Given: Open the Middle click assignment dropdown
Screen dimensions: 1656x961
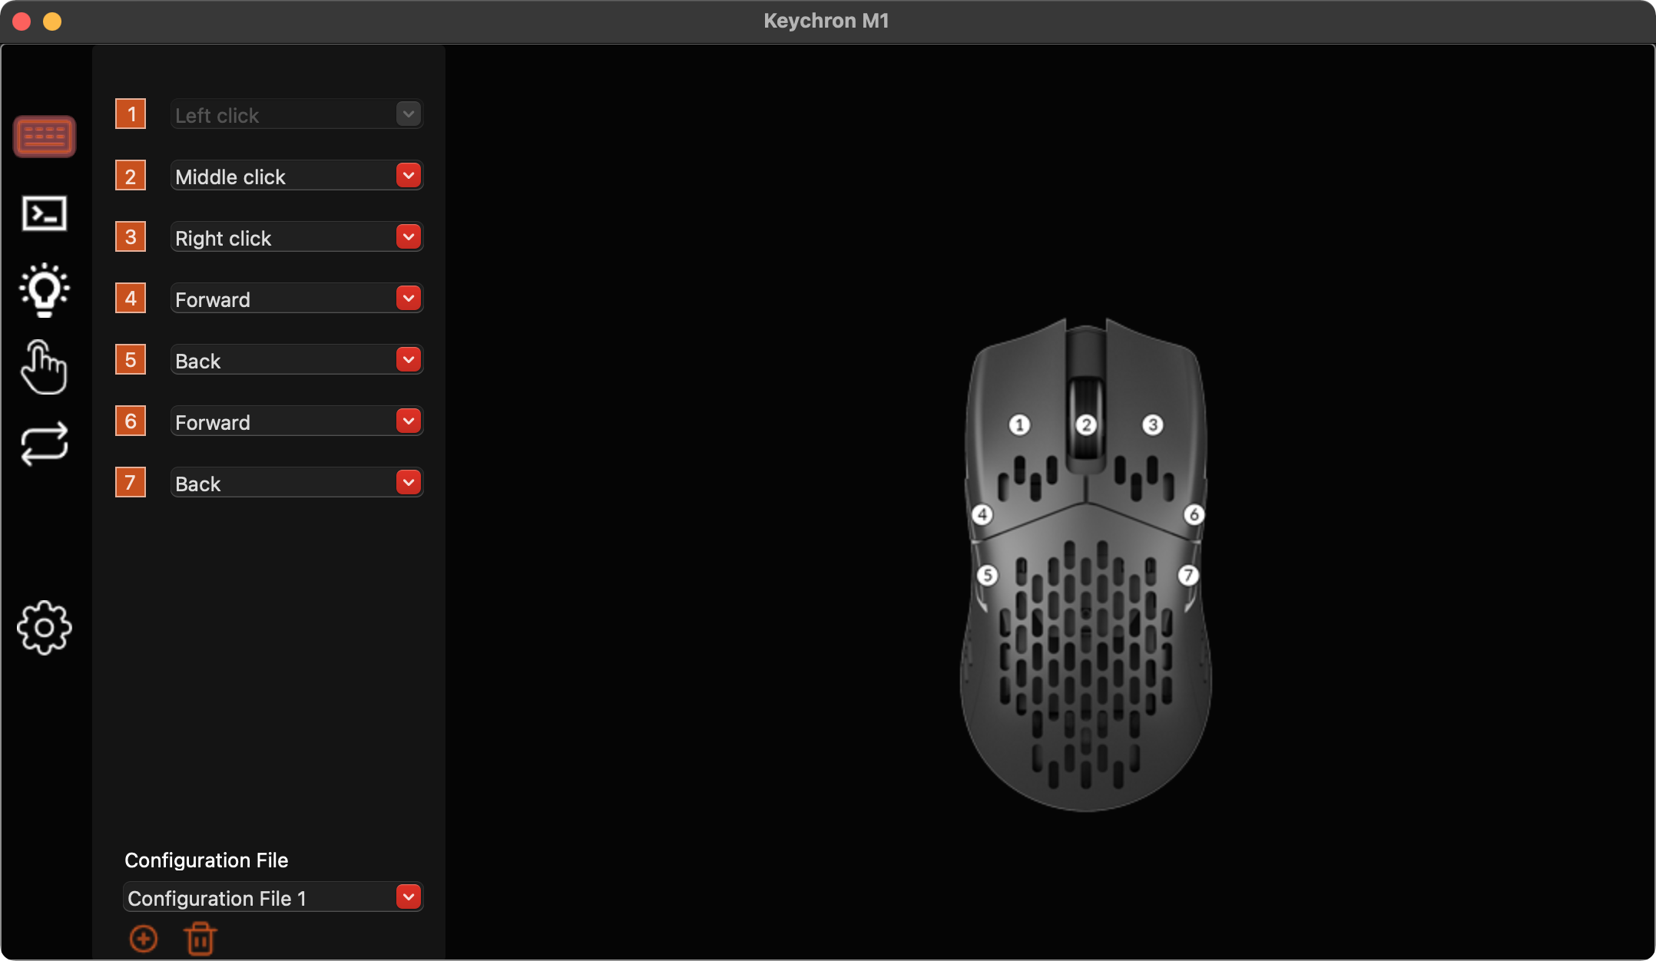Looking at the screenshot, I should [x=296, y=175].
